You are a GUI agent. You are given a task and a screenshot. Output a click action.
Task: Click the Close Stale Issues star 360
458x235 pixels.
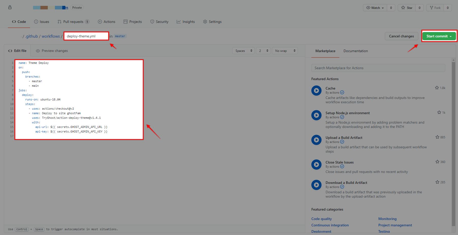point(440,162)
